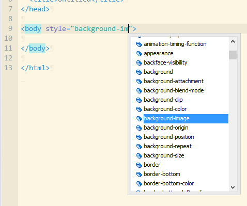Click the icon next to background-position
The height and width of the screenshot is (206, 247).
tap(139, 137)
